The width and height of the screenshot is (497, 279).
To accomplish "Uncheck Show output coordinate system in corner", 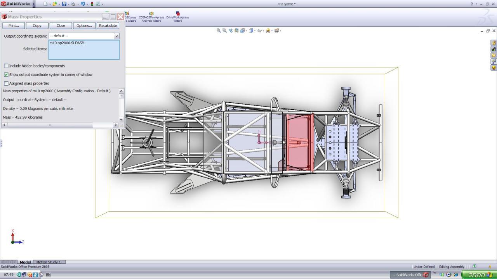I will pyautogui.click(x=6, y=75).
